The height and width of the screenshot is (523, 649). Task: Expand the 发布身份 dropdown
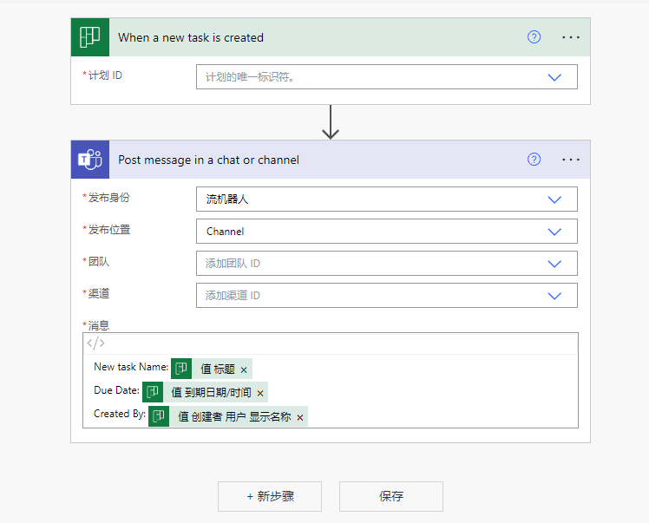555,199
